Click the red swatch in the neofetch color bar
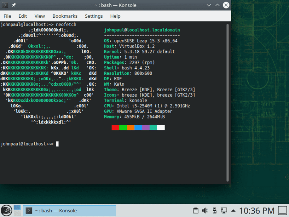289x217 pixels. coord(115,127)
